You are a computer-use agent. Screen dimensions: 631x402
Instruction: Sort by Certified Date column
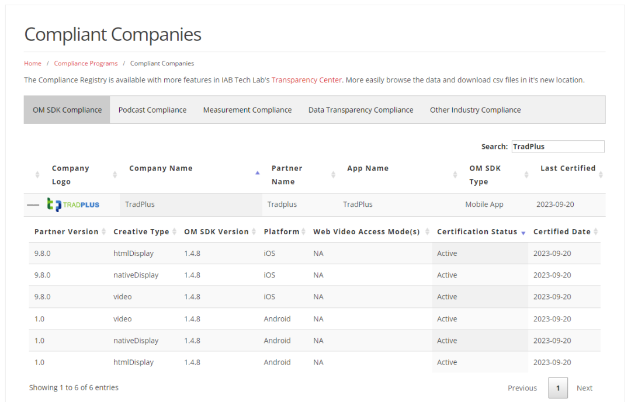(x=562, y=232)
